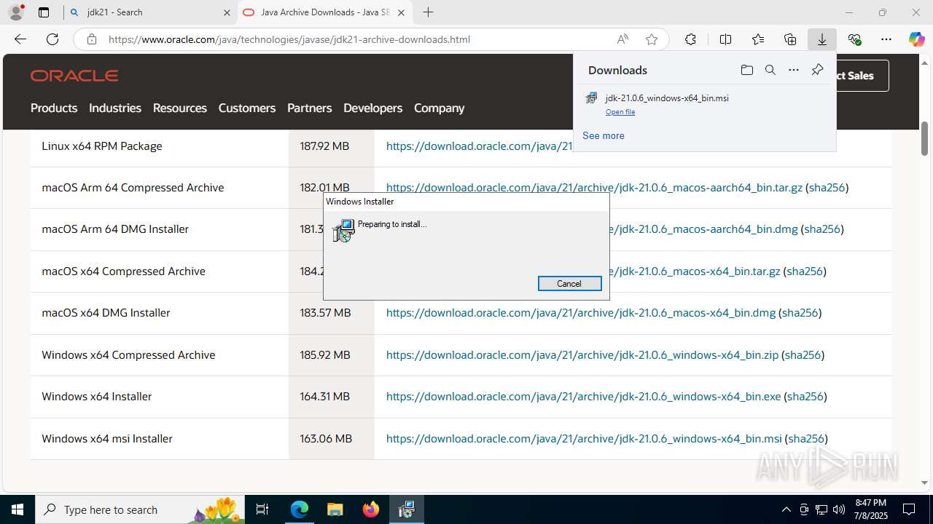Open sha256 for Windows x64 msi Installer
933x524 pixels.
[x=806, y=439]
